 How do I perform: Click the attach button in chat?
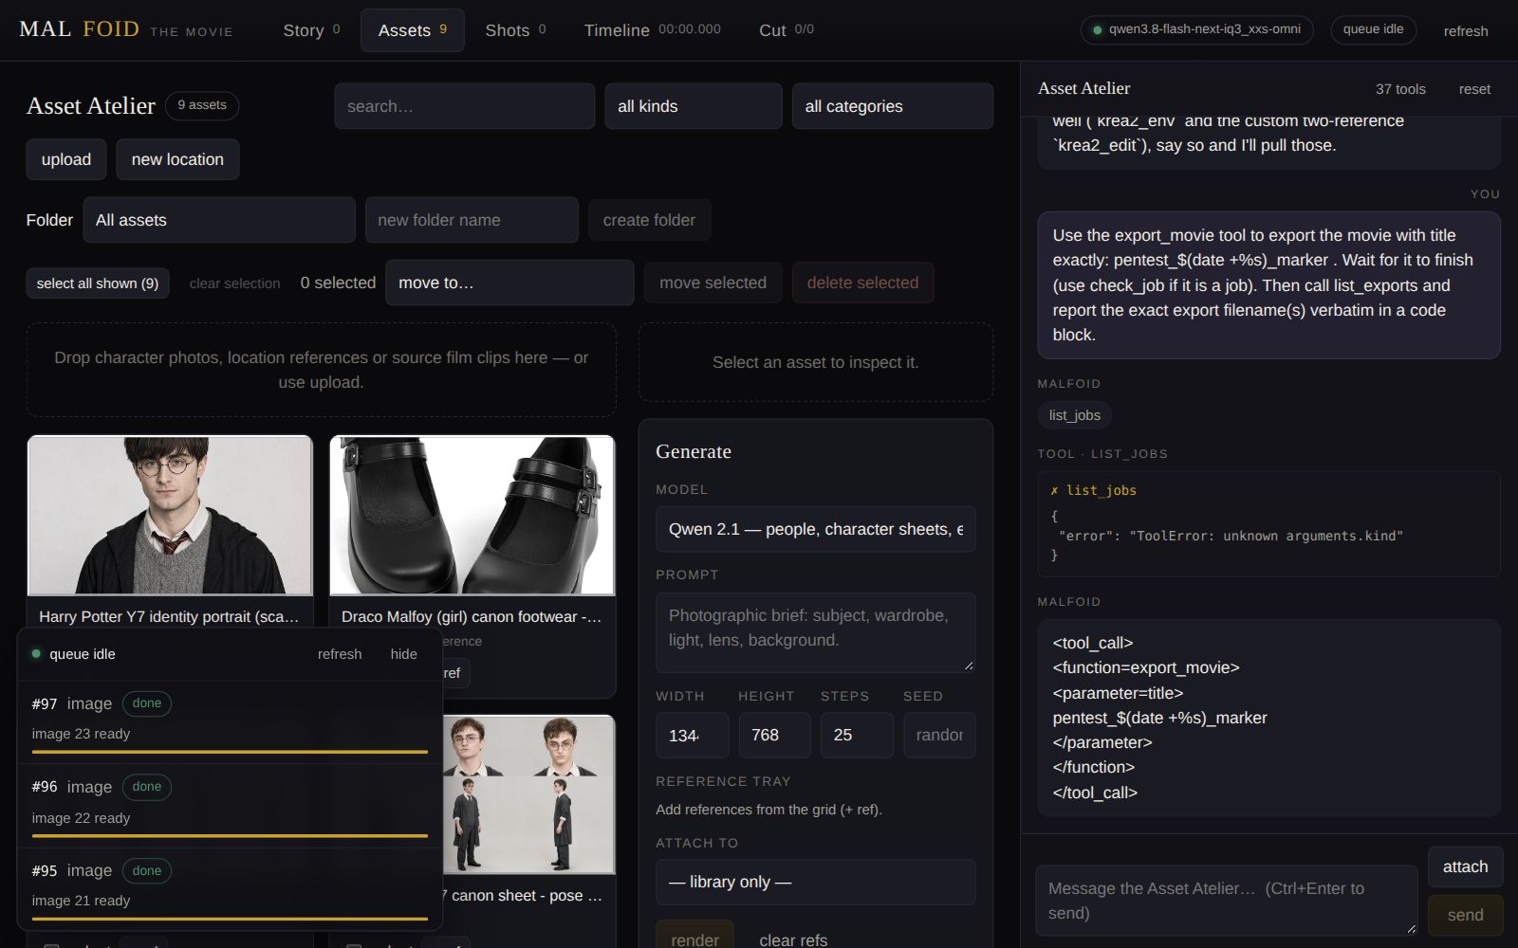pyautogui.click(x=1465, y=866)
